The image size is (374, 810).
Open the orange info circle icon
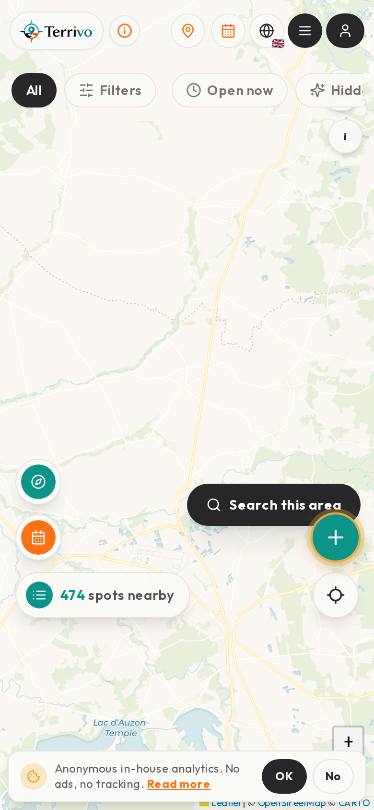pyautogui.click(x=125, y=31)
